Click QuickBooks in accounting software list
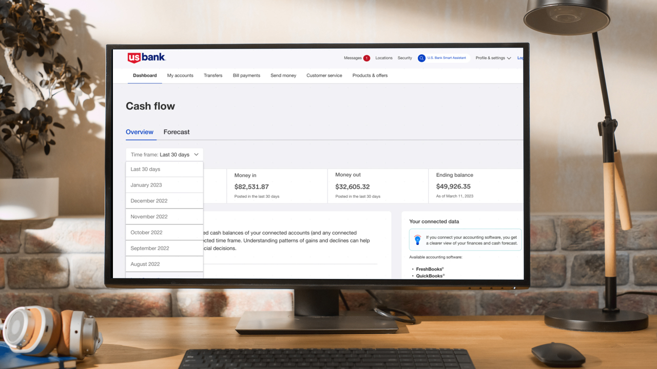657x369 pixels. click(x=430, y=276)
